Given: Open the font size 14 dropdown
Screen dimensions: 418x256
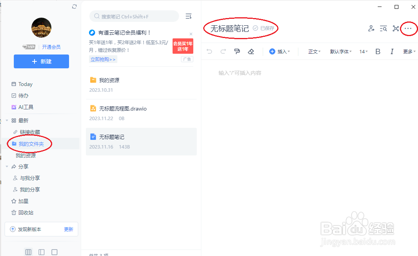Looking at the screenshot, I should point(363,51).
